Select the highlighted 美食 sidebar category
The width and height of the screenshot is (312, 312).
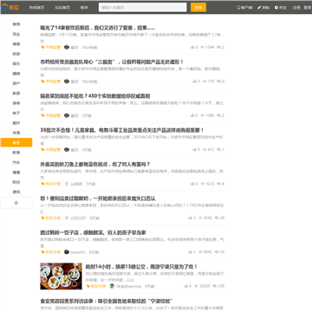pos(16,142)
